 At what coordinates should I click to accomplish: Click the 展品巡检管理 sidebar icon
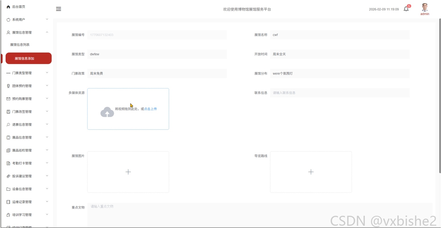tap(8, 150)
